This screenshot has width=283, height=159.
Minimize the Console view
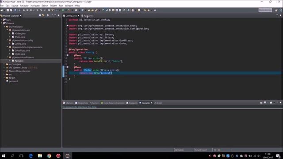pyautogui.click(x=277, y=102)
